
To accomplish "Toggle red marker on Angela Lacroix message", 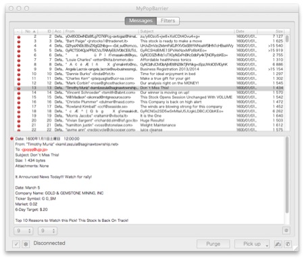I will [19, 70].
